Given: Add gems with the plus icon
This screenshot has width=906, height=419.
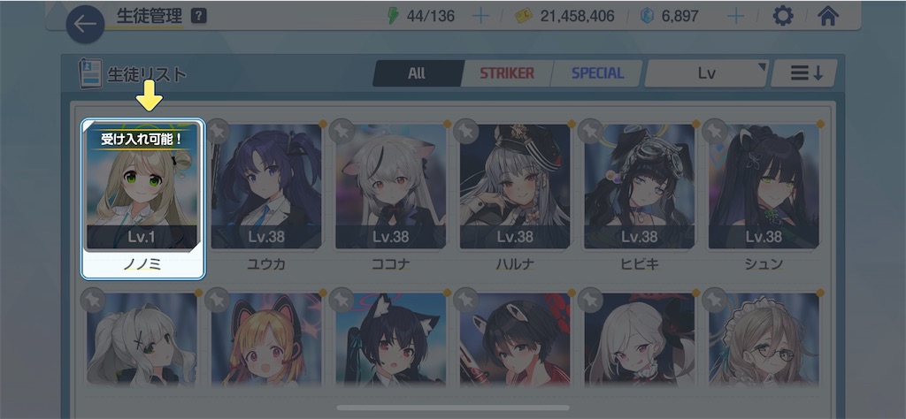Looking at the screenshot, I should pyautogui.click(x=735, y=16).
